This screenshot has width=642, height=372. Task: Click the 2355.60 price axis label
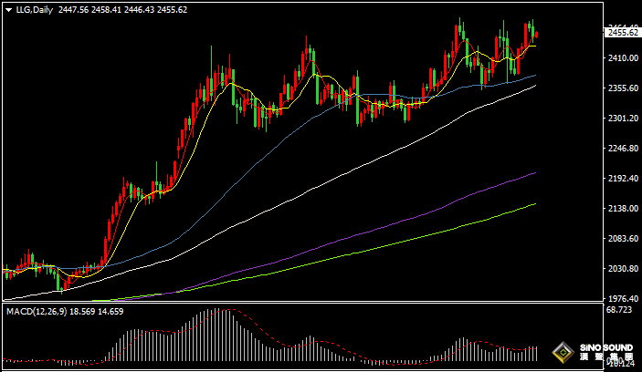click(620, 88)
